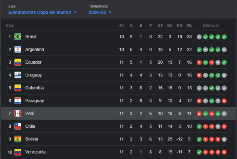Click the Uruguay flag icon
Screen dimensions: 237x159
coord(18,75)
